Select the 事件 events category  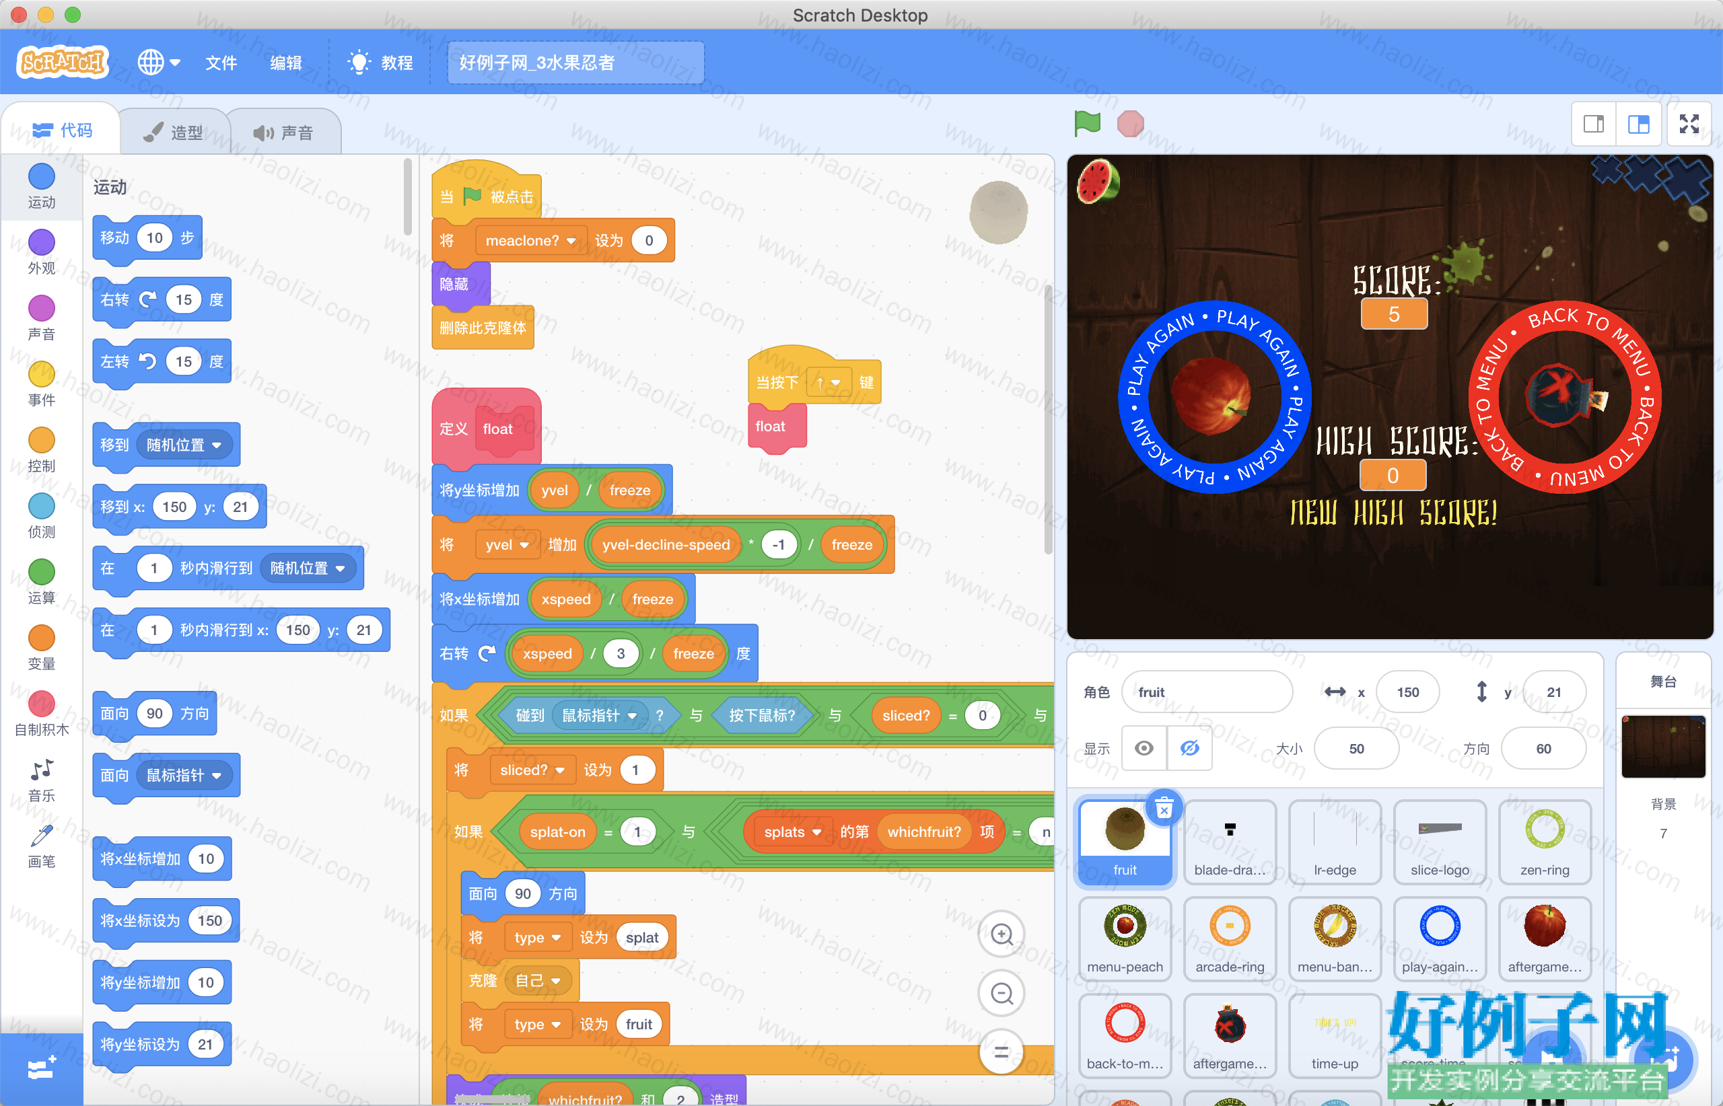click(41, 384)
